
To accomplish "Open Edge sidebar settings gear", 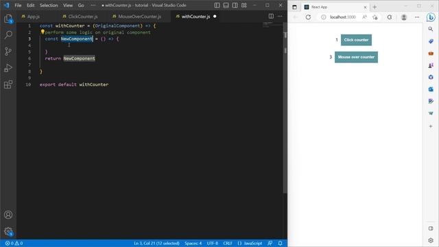I will (x=431, y=240).
